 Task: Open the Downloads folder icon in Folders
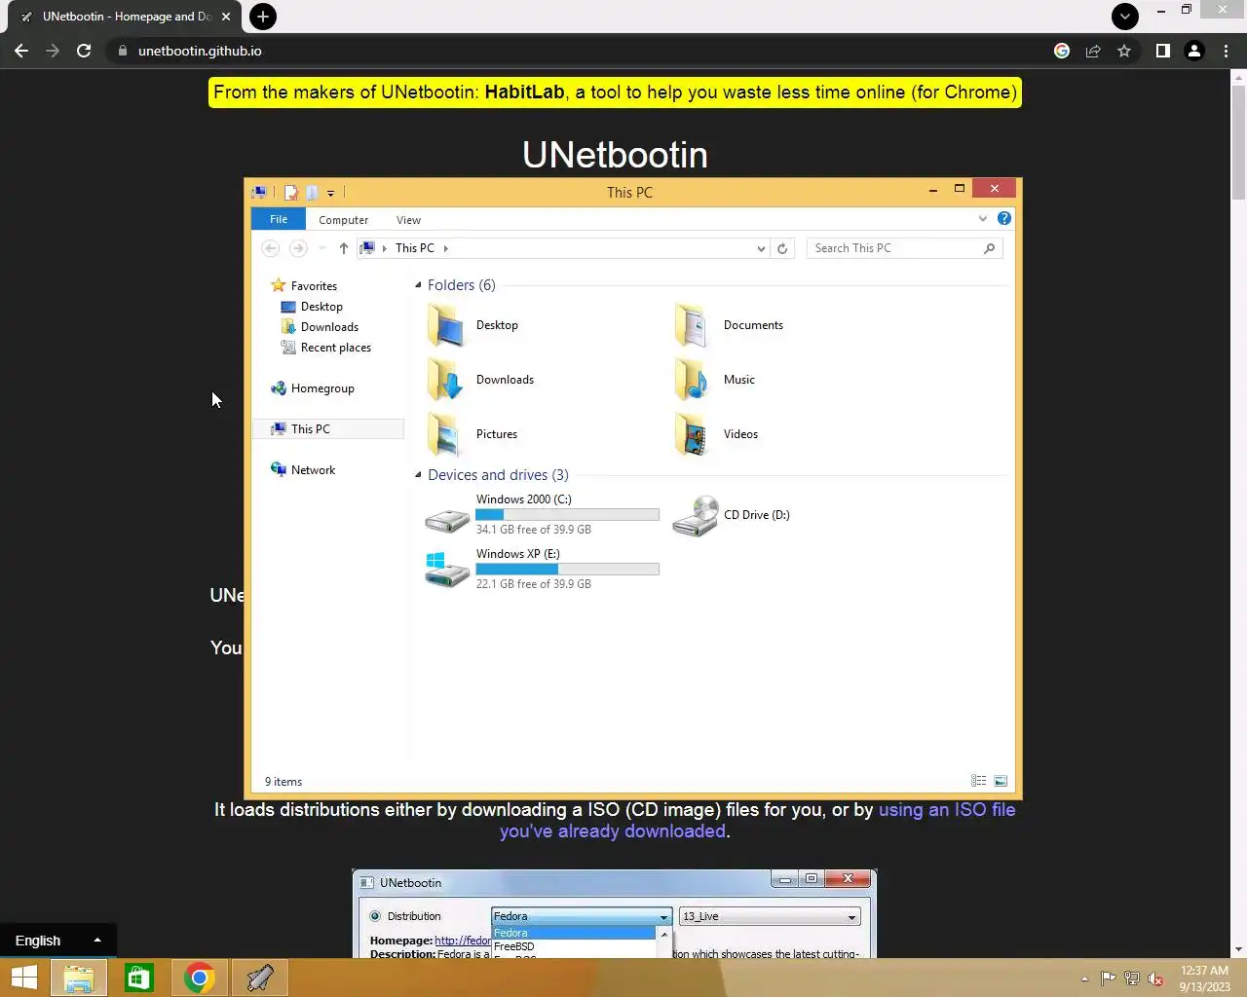(x=446, y=380)
